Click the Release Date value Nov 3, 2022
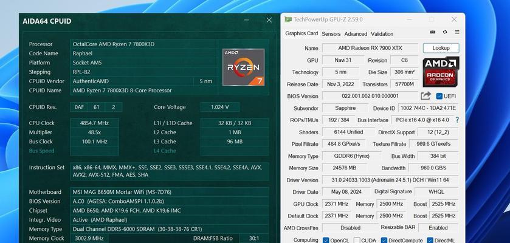The height and width of the screenshot is (243, 510). click(340, 84)
